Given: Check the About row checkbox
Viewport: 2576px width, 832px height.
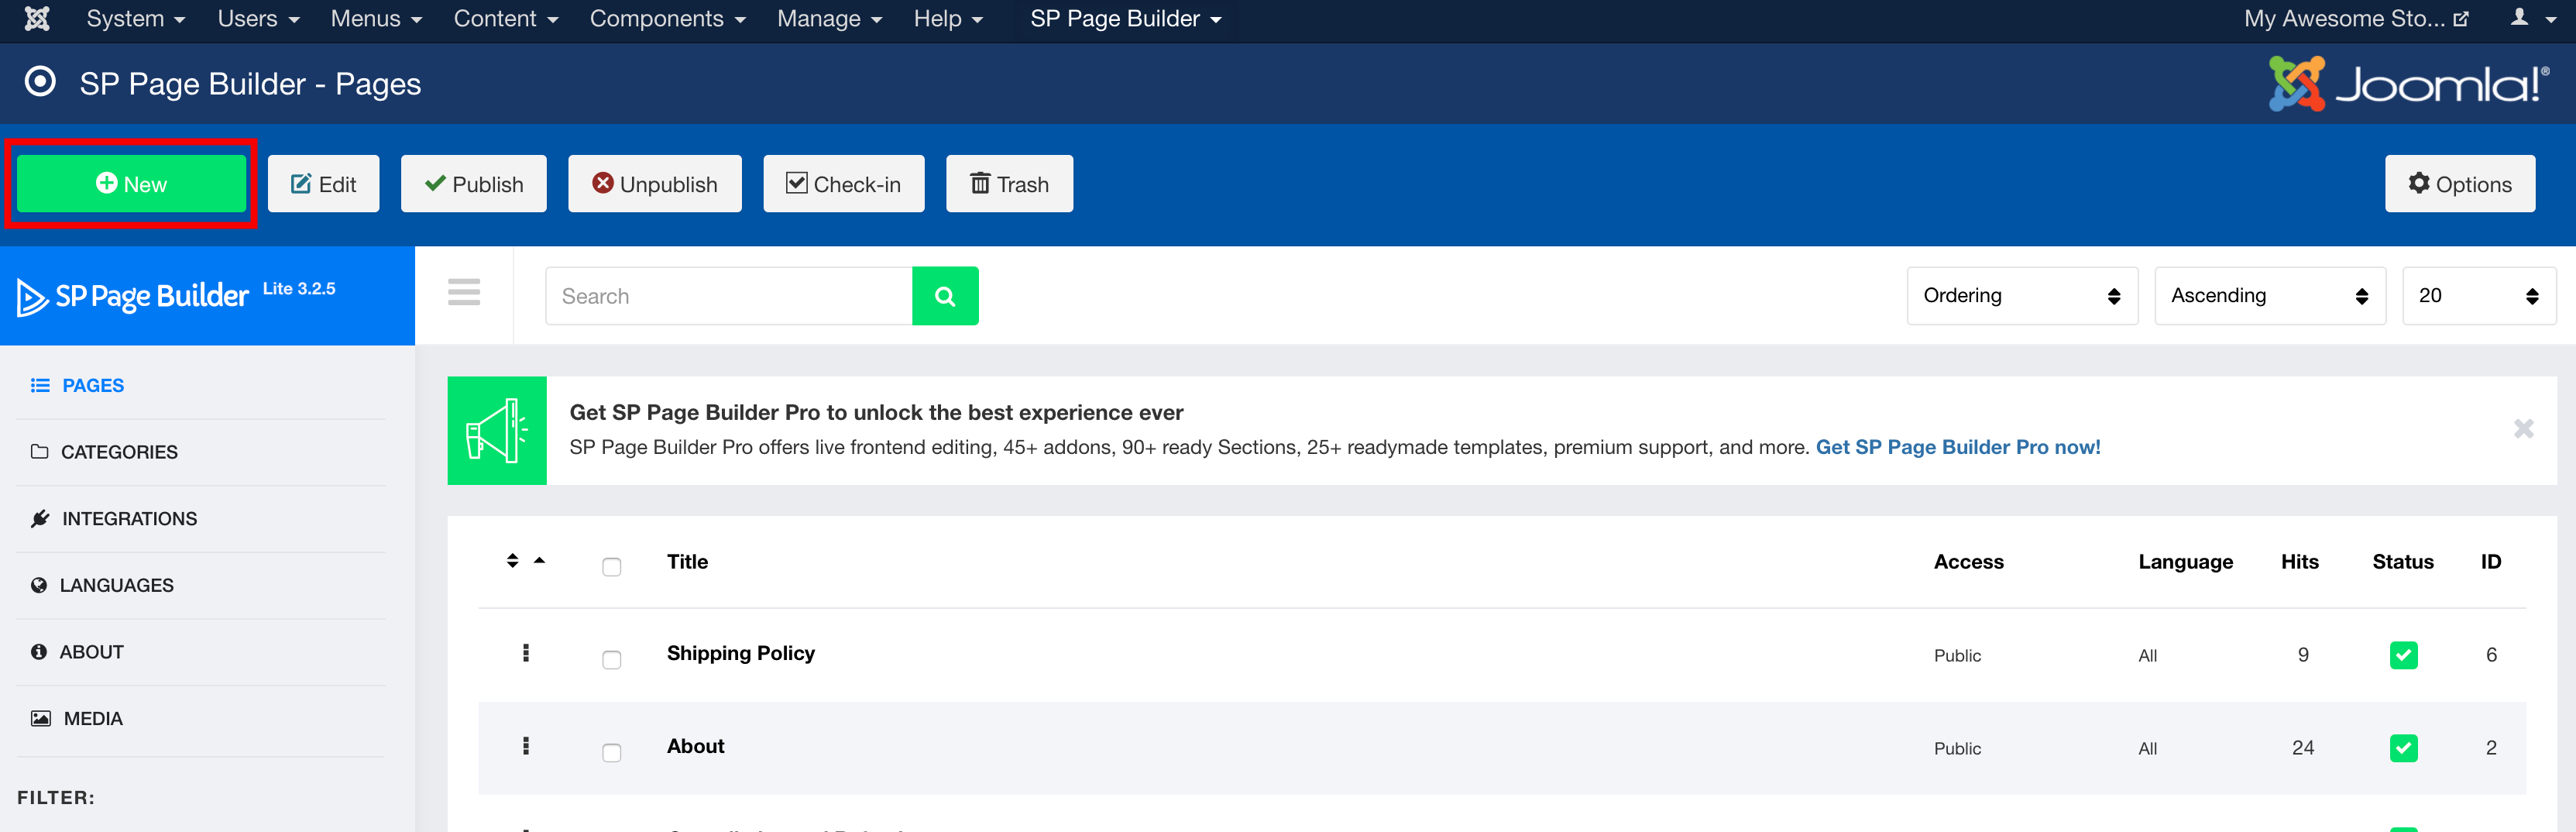Looking at the screenshot, I should [x=612, y=753].
